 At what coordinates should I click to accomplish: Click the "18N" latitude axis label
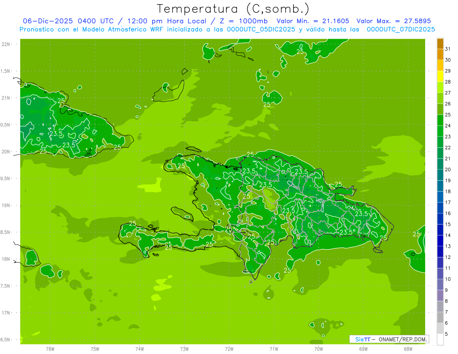point(6,259)
